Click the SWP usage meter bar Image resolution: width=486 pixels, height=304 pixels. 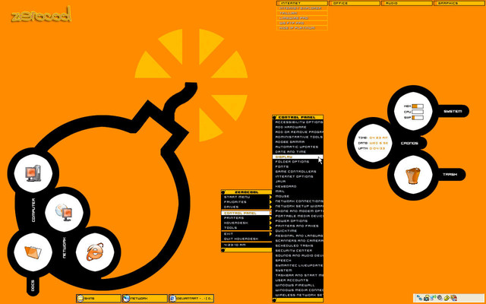tap(418, 118)
